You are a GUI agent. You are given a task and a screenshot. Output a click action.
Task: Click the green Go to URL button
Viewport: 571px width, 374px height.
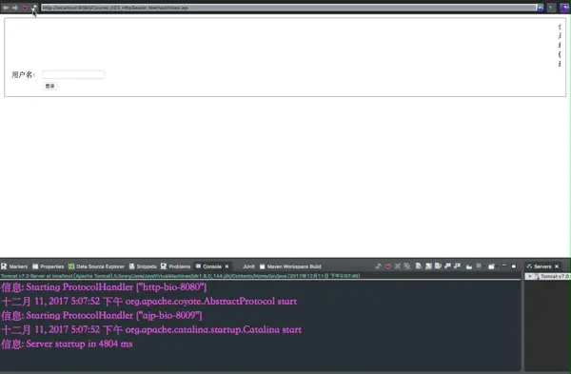point(551,8)
